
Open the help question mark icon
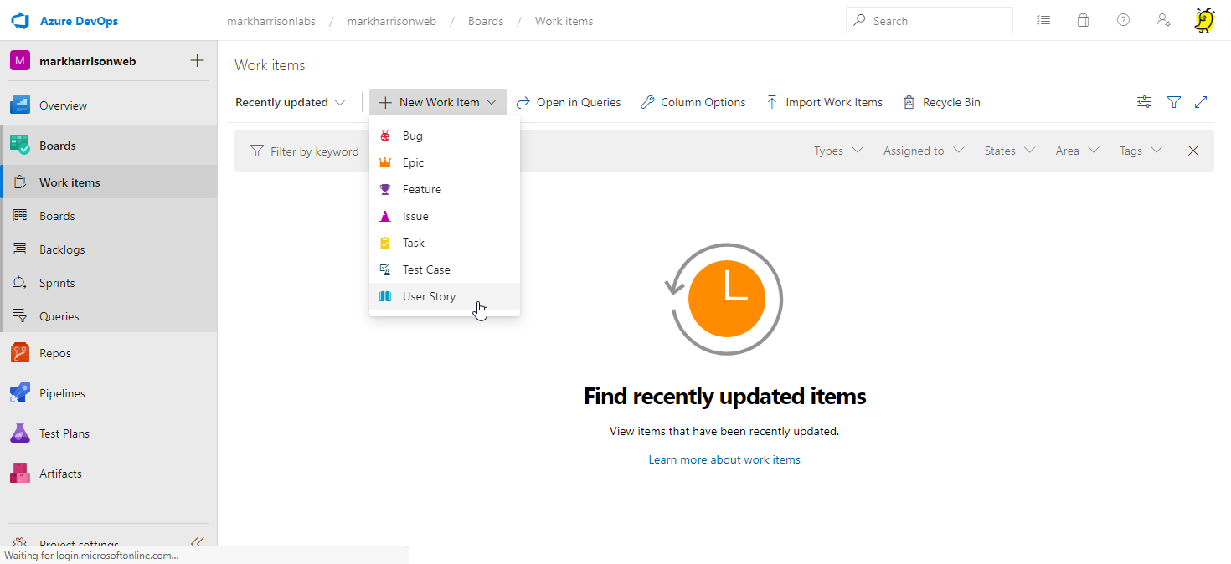tap(1123, 20)
